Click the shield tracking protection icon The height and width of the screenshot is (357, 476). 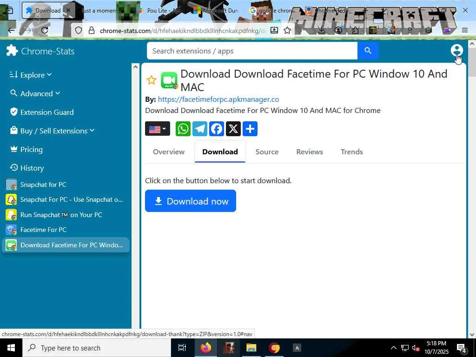click(78, 30)
